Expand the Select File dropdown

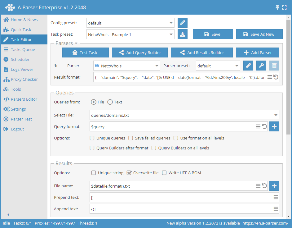pos(276,115)
